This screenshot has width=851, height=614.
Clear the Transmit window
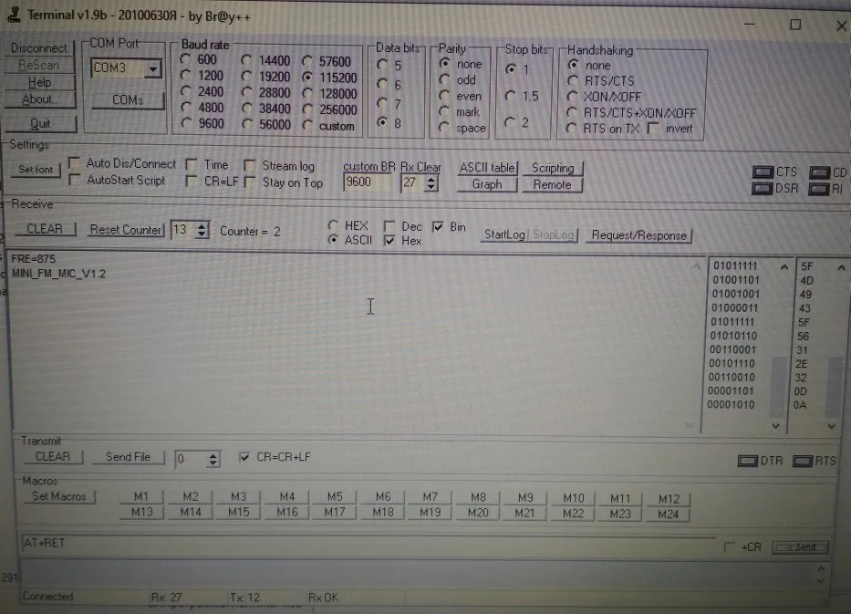tap(53, 456)
